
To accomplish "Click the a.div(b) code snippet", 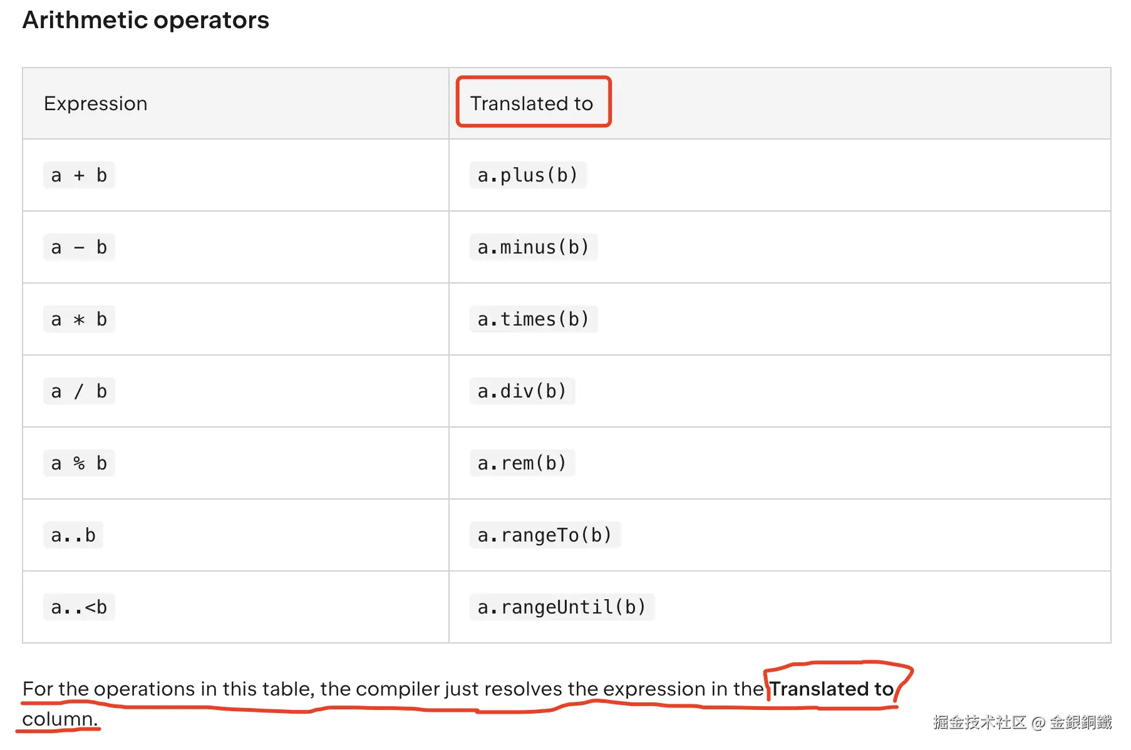I will tap(522, 391).
